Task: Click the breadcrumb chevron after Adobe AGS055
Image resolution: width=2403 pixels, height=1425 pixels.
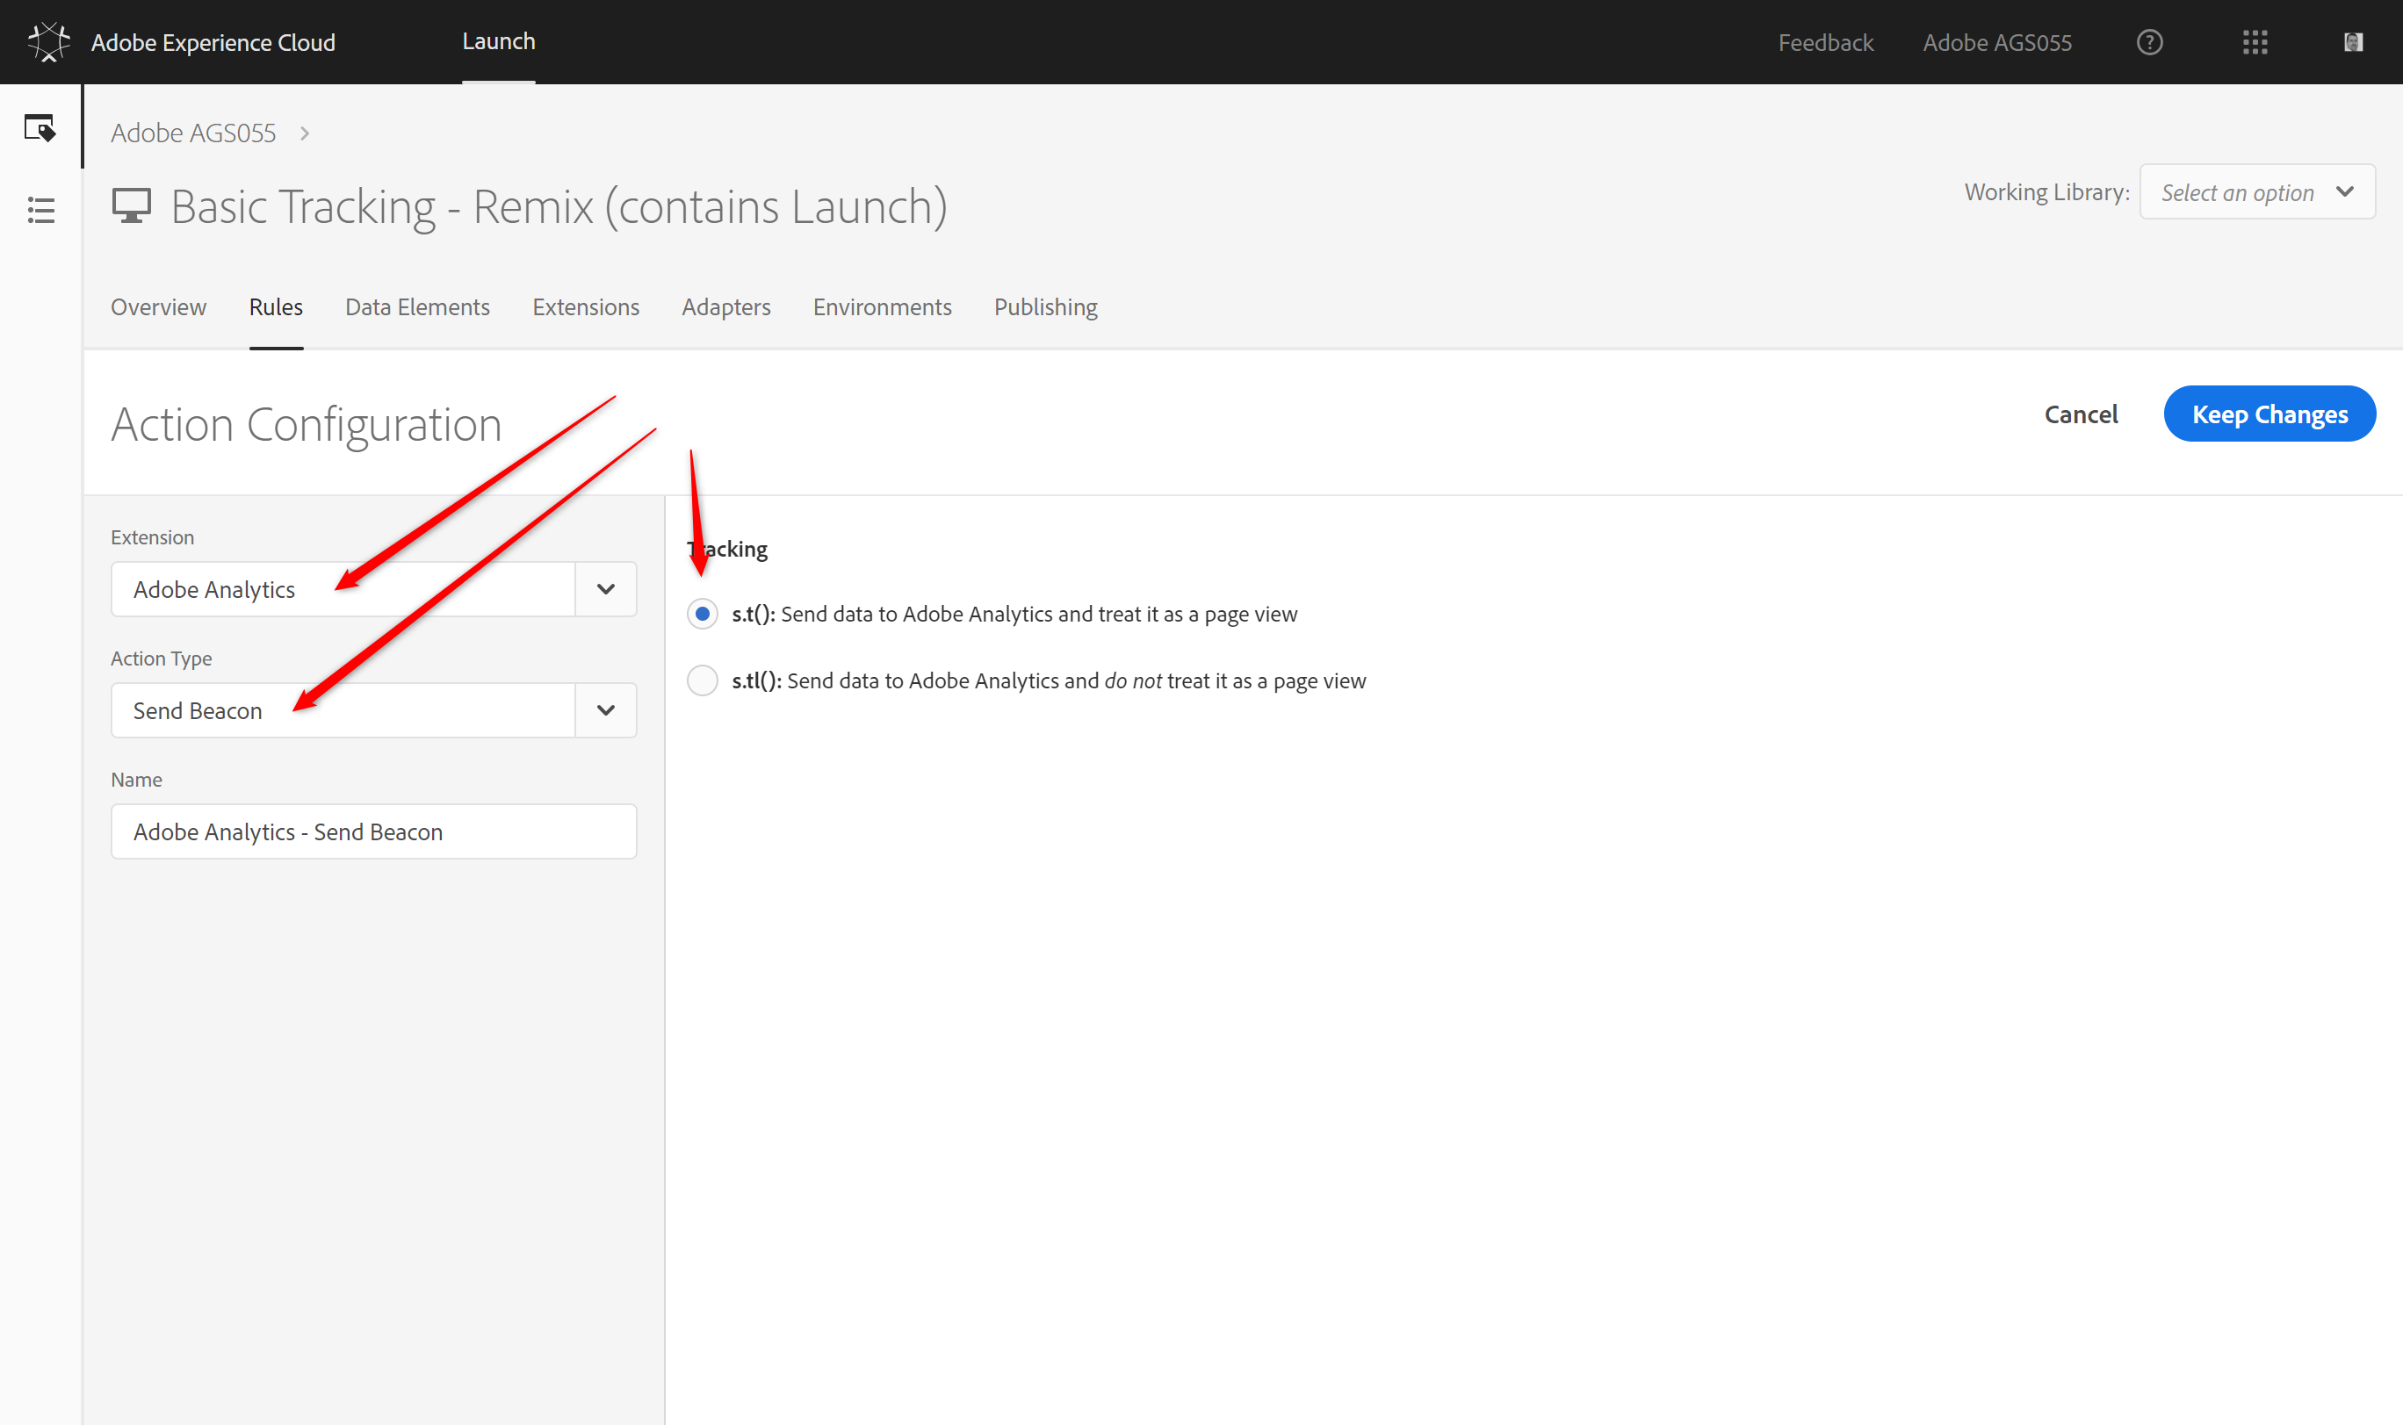Action: click(x=305, y=133)
